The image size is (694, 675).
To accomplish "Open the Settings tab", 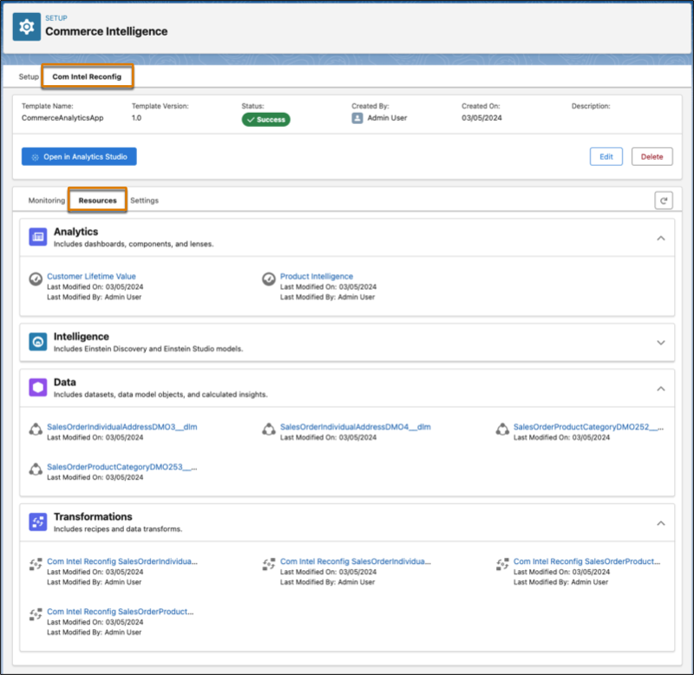I will coord(144,200).
